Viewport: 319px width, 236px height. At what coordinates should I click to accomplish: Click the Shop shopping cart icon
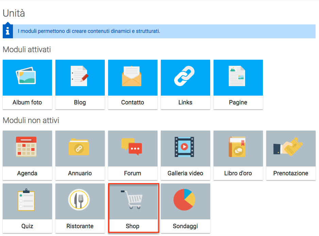click(x=133, y=200)
